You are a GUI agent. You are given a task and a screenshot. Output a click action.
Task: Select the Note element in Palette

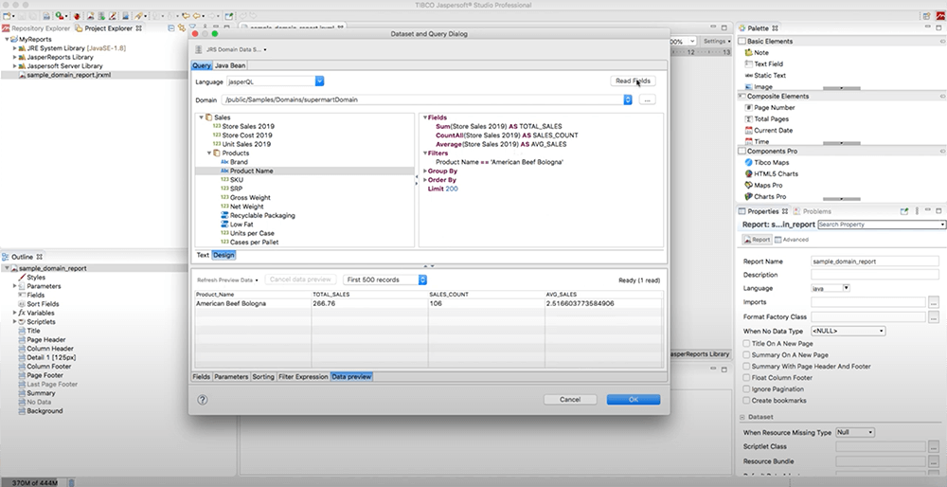point(756,52)
